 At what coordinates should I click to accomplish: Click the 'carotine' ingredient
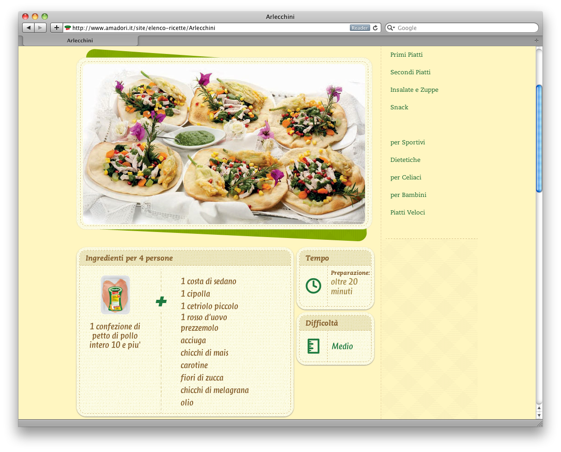[x=194, y=365]
